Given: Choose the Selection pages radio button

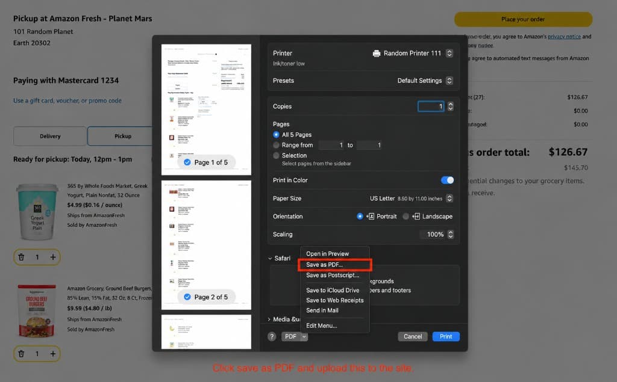Looking at the screenshot, I should (276, 156).
